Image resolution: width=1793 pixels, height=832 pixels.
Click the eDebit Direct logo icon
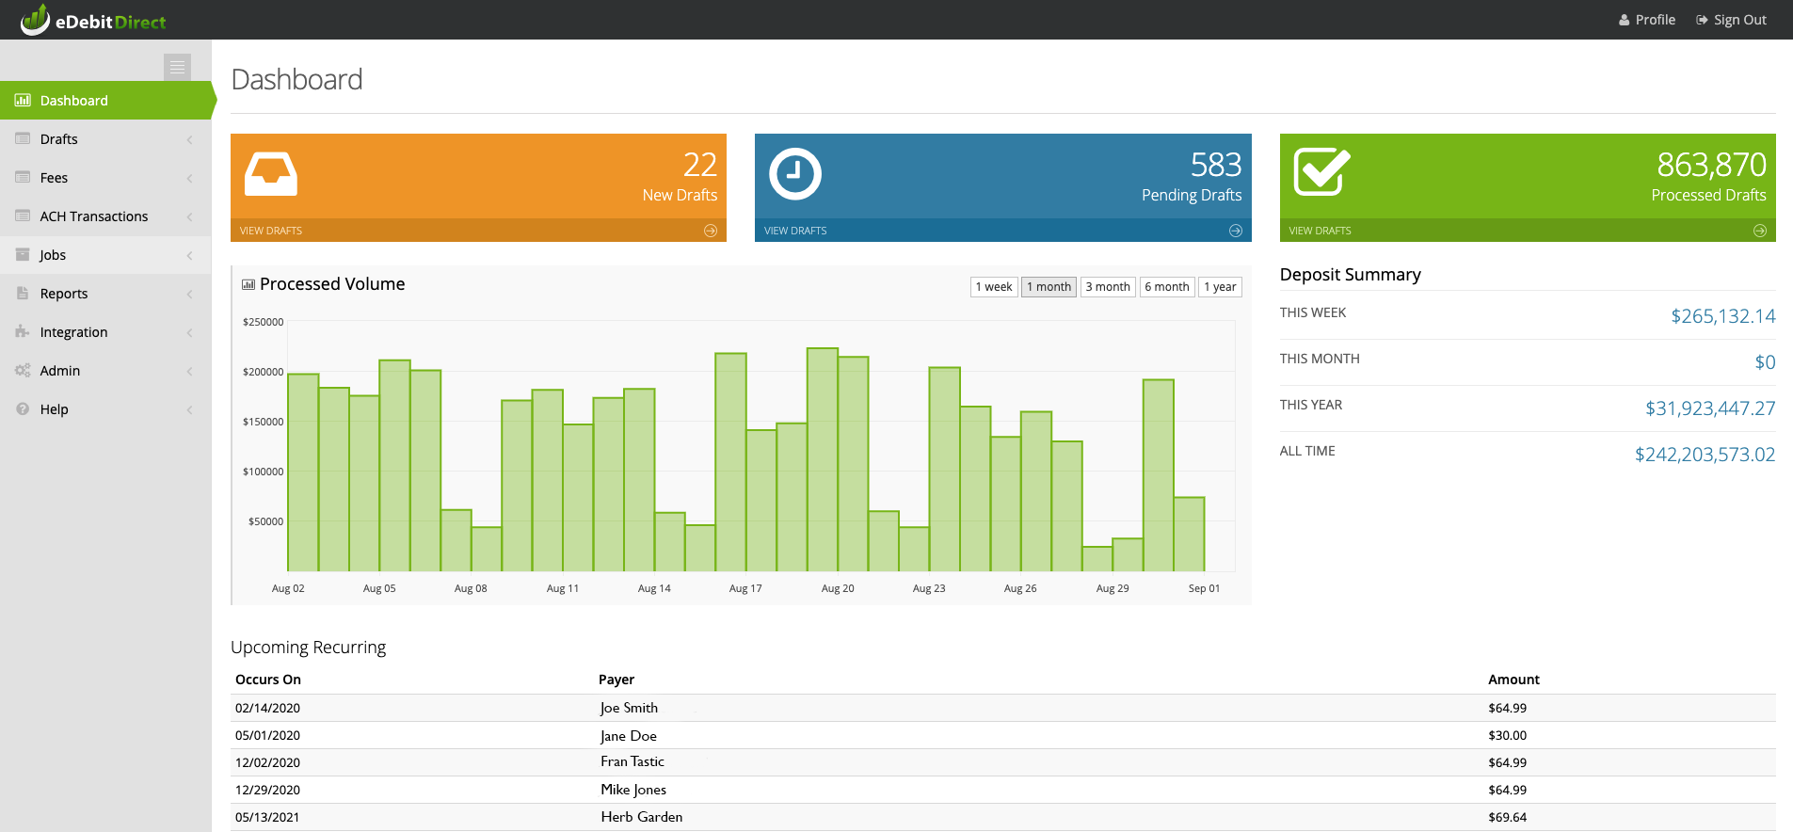click(x=35, y=20)
